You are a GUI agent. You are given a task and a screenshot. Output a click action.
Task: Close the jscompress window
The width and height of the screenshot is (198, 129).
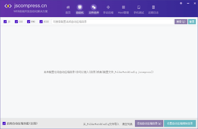(x=195, y=3)
